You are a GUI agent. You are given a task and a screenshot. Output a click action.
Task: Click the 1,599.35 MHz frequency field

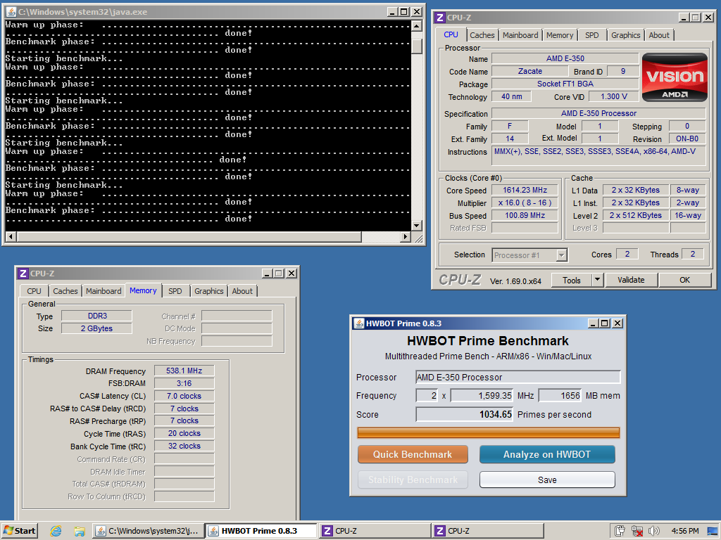(482, 396)
